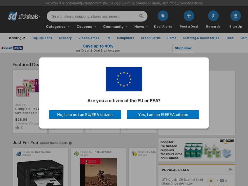248x186 pixels.
Task: Choose No, I am not an EU/EEA citizen
Action: pos(85,114)
